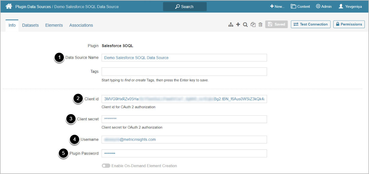The image size is (369, 174).
Task: Toggle Enable On-Demand Element Creation
Action: (106, 166)
